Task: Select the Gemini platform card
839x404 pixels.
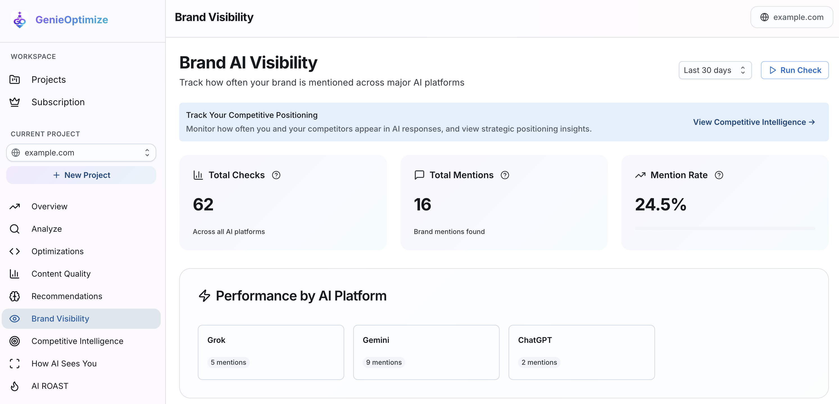Action: coord(426,352)
